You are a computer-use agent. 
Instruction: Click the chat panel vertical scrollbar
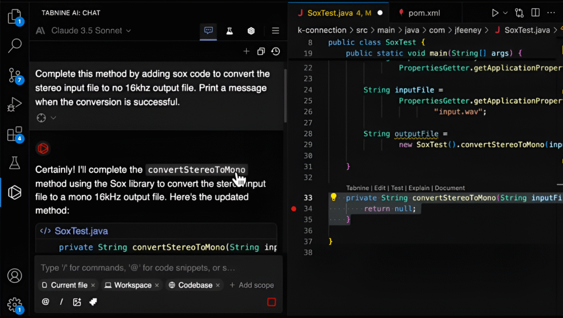tap(285, 95)
